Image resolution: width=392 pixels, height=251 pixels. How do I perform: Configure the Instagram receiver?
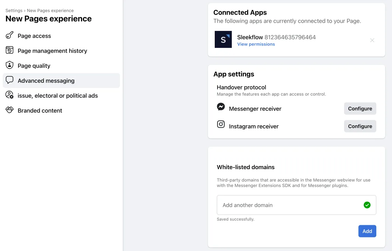(x=360, y=126)
